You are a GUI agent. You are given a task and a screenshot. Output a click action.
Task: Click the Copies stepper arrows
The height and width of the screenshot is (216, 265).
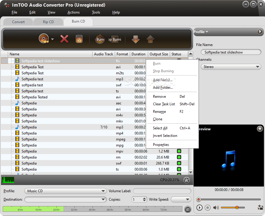click(144, 199)
